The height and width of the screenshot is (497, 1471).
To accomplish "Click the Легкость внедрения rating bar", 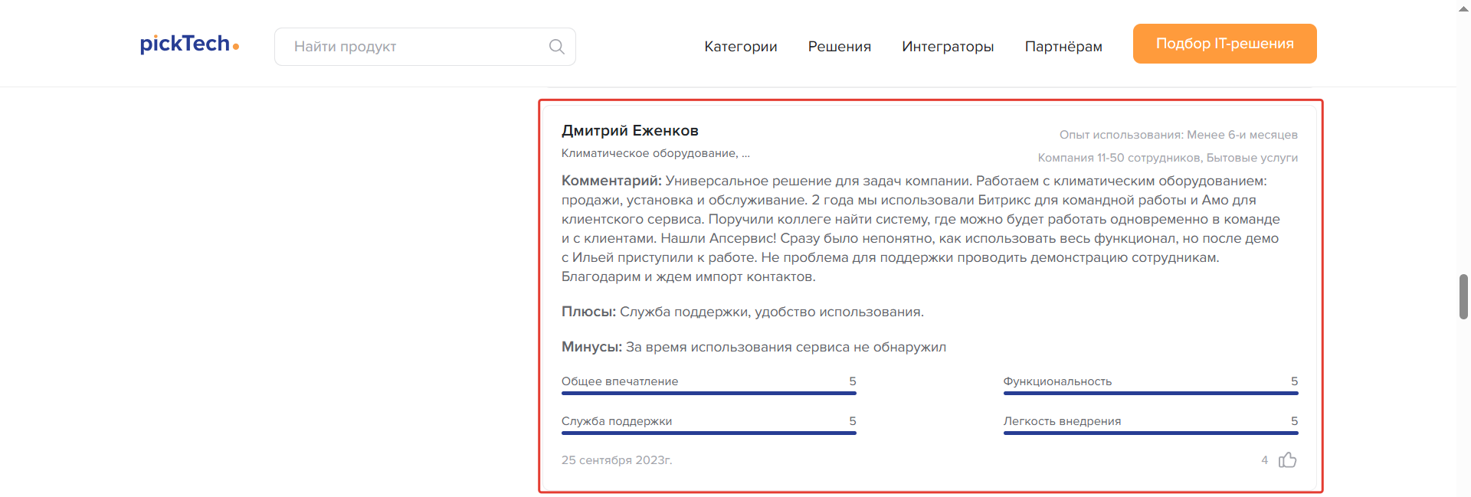I will click(x=1151, y=433).
